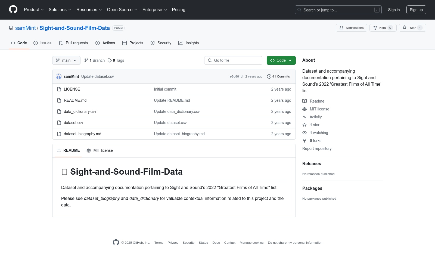Screen dimensions: 435x272
Task: Click the file icon beside dataset_biography.md
Action: pyautogui.click(x=59, y=134)
